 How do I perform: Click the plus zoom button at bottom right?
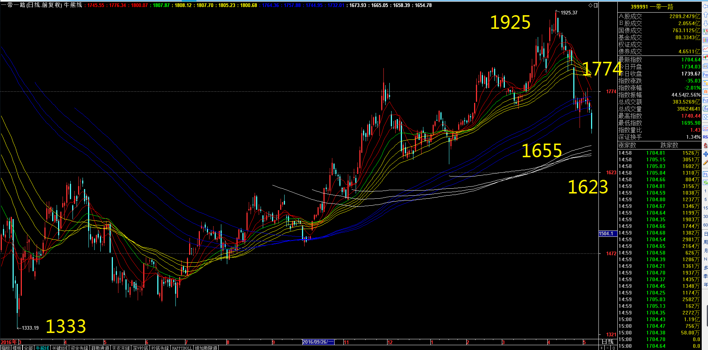(x=602, y=348)
